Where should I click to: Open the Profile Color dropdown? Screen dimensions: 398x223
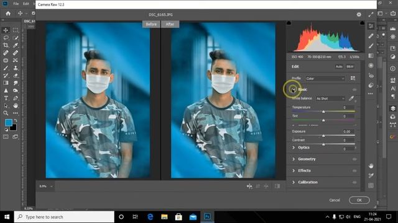(325, 79)
